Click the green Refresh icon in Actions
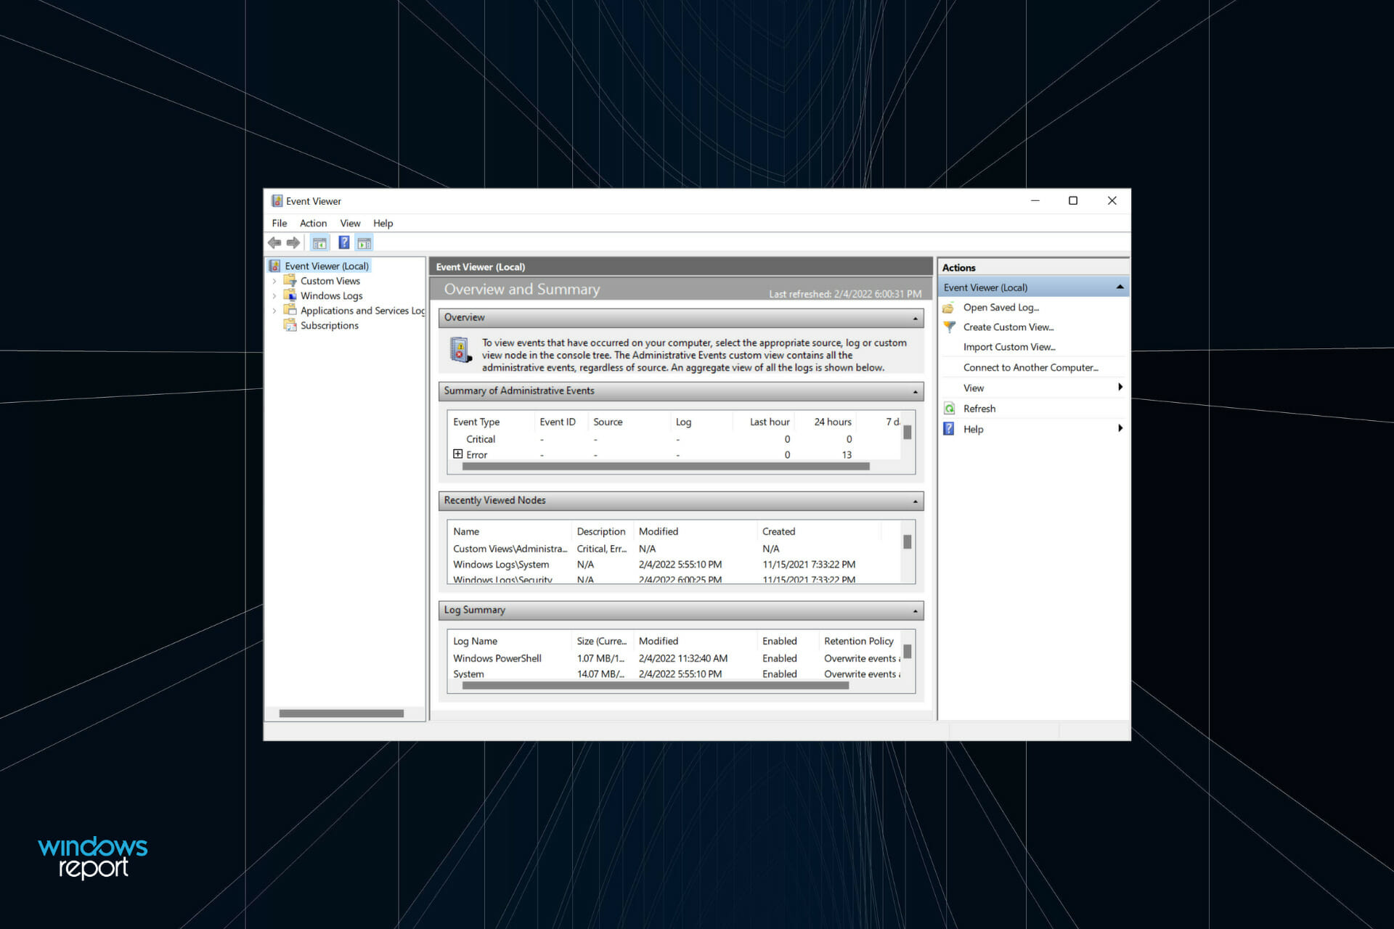 pyautogui.click(x=949, y=409)
